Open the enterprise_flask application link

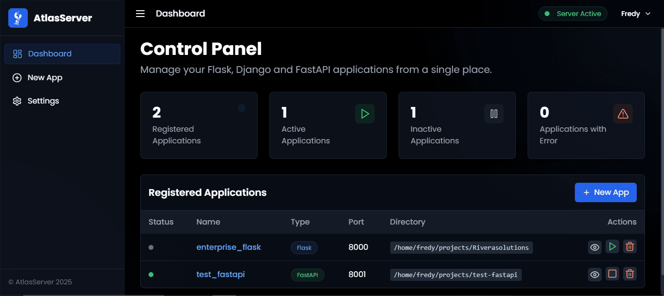coord(228,247)
